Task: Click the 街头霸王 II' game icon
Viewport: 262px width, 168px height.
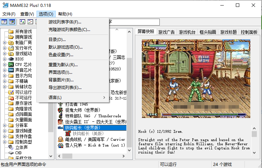Action: (x=61, y=122)
